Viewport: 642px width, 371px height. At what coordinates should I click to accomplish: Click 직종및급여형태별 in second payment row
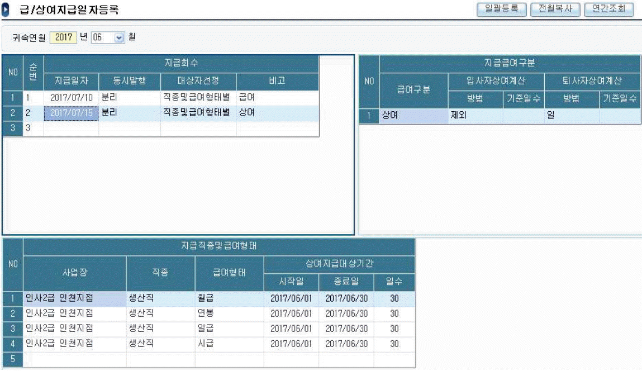click(x=198, y=113)
